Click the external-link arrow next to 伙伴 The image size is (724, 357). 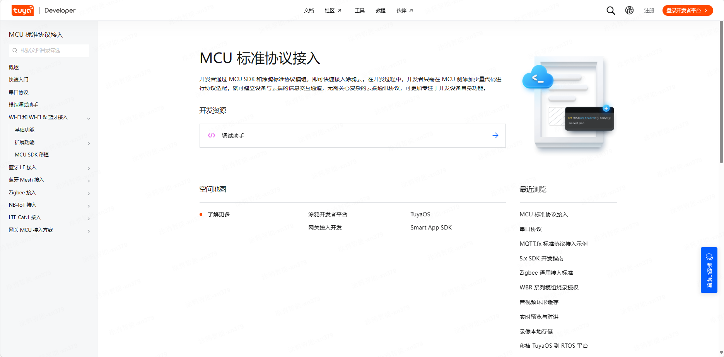click(411, 10)
